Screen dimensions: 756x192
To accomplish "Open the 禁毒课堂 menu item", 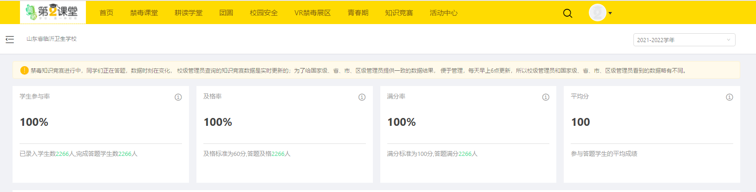I will [x=144, y=13].
